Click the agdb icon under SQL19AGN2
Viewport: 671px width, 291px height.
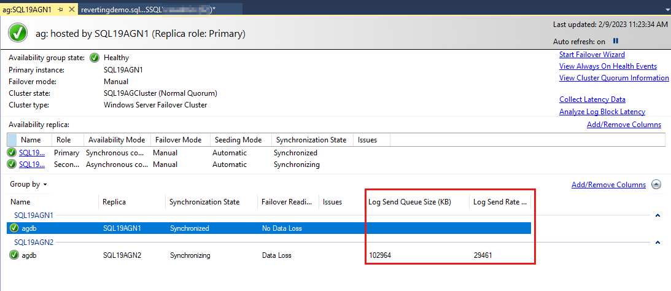(14, 255)
